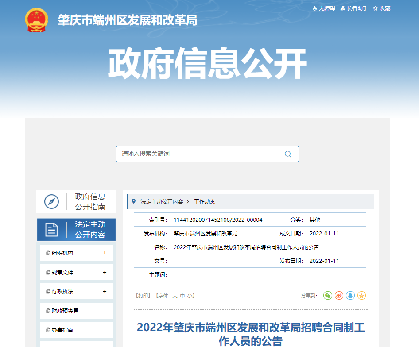Click the 打印 print link

tap(143, 296)
